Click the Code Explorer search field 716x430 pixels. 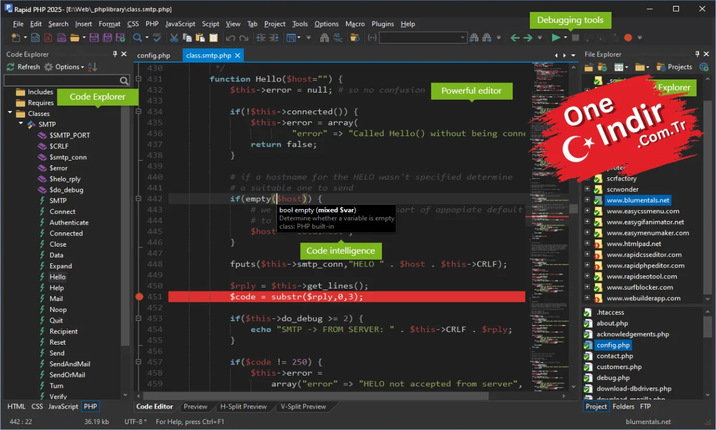[x=67, y=81]
